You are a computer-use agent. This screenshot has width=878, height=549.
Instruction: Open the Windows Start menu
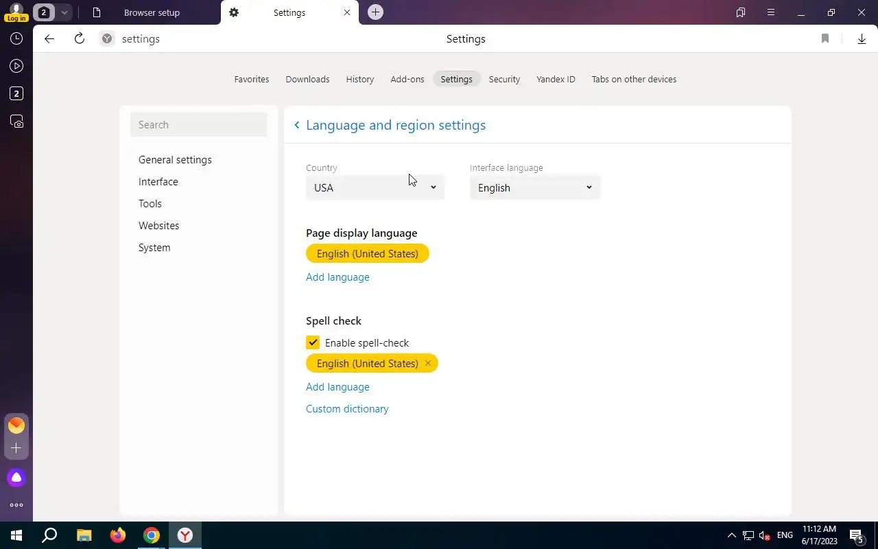(16, 535)
